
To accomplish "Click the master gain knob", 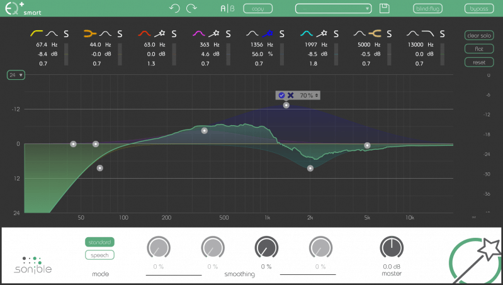I will pyautogui.click(x=391, y=248).
